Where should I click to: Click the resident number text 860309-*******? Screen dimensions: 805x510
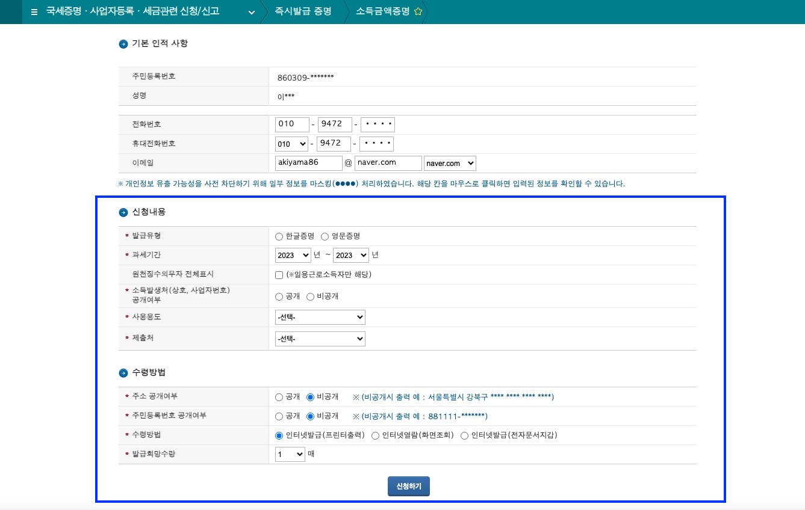point(306,78)
